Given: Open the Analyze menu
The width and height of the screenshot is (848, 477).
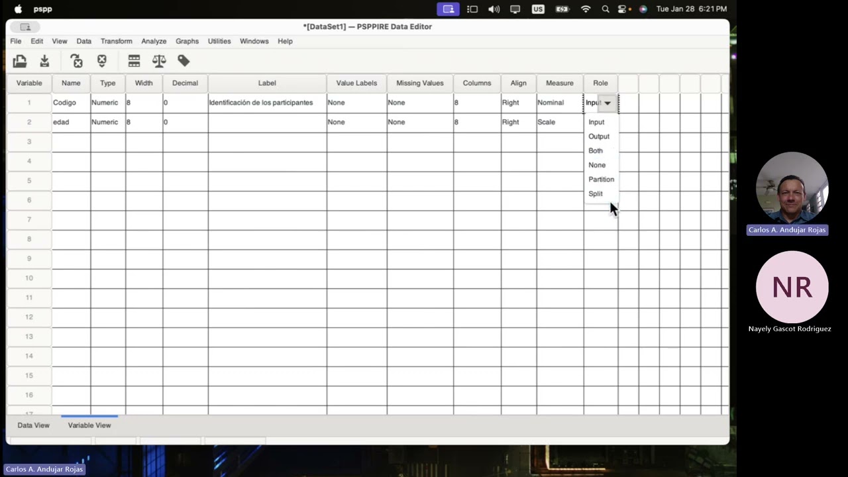Looking at the screenshot, I should click(154, 41).
